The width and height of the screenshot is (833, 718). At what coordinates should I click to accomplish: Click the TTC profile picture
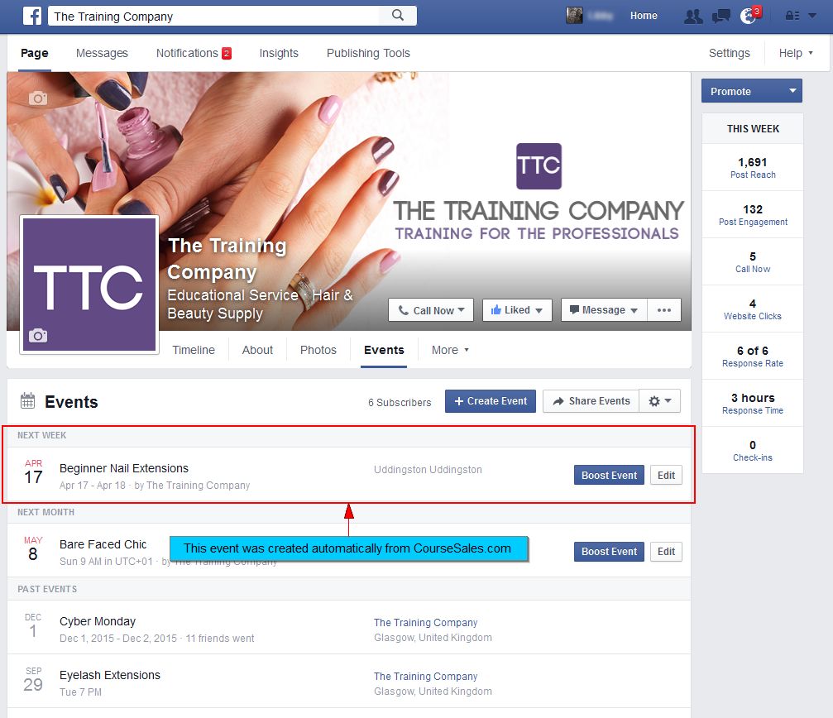pyautogui.click(x=89, y=284)
